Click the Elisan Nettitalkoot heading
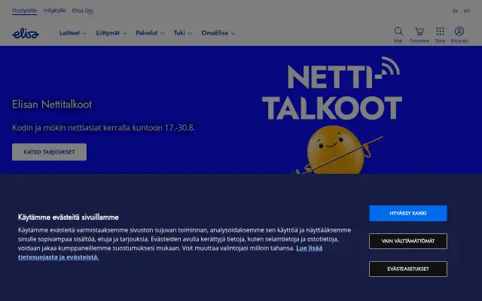 click(x=52, y=105)
